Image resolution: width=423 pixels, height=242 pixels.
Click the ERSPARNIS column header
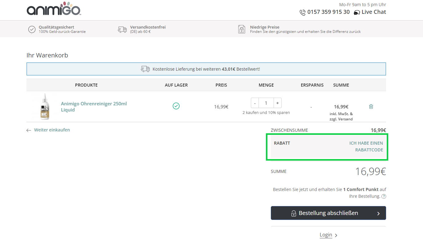pyautogui.click(x=312, y=85)
